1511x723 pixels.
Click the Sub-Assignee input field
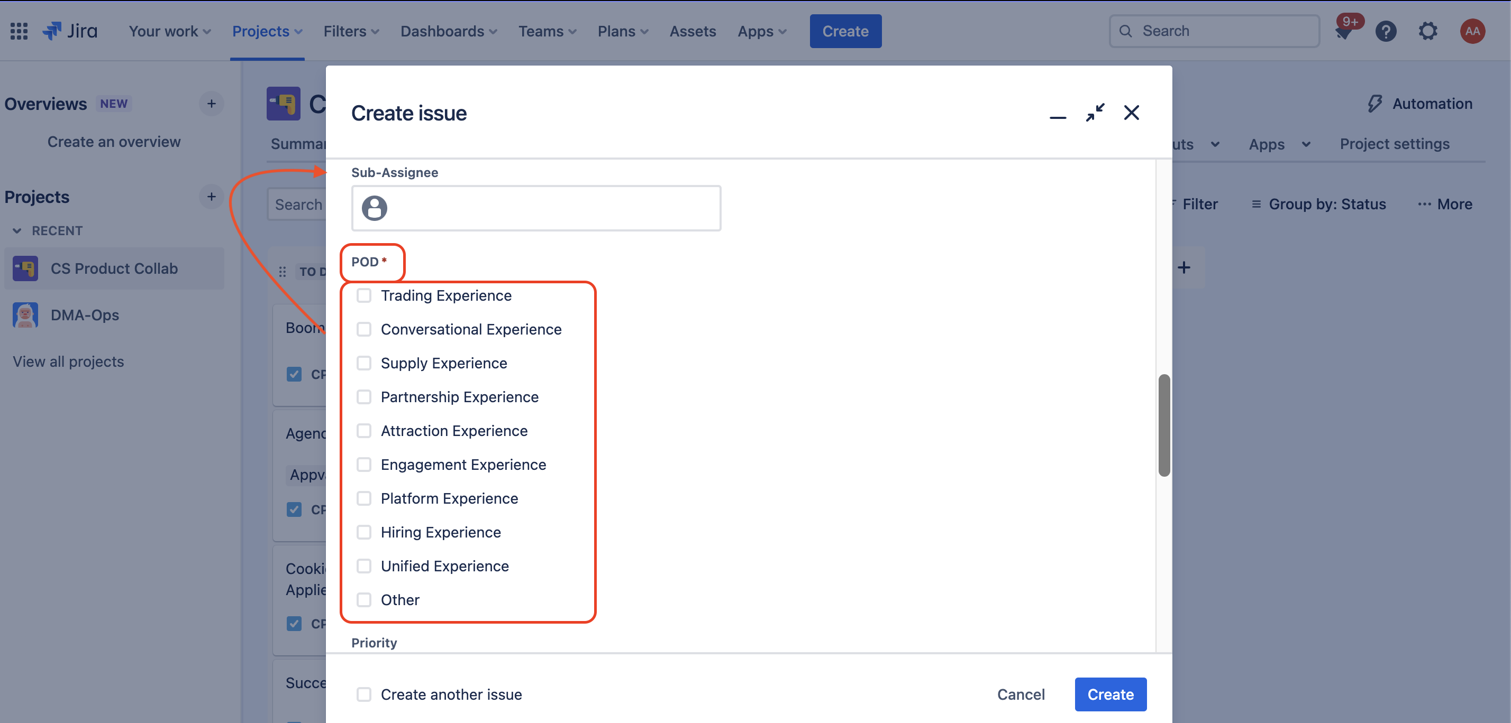click(535, 208)
